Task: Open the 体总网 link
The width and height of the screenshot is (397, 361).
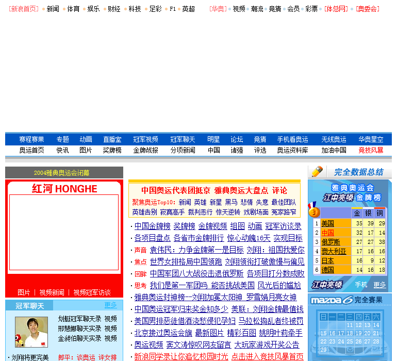Action: tap(336, 9)
